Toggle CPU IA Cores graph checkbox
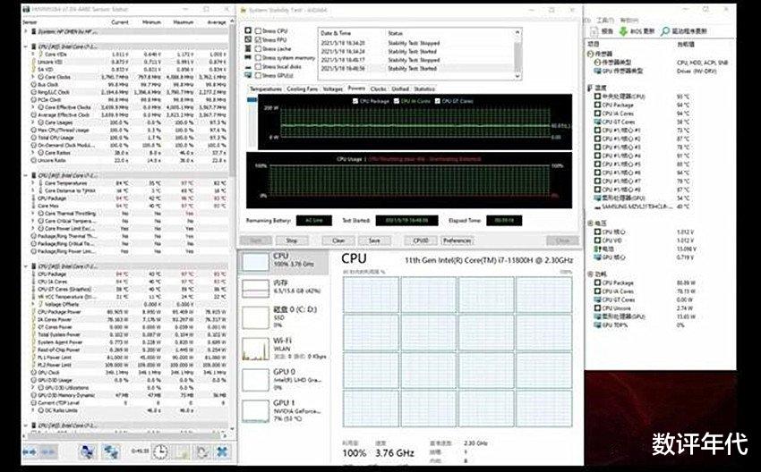Screen dimensions: 761x472 [397, 101]
